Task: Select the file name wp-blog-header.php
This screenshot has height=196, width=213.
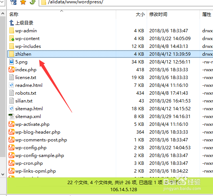Action: pos(38,132)
